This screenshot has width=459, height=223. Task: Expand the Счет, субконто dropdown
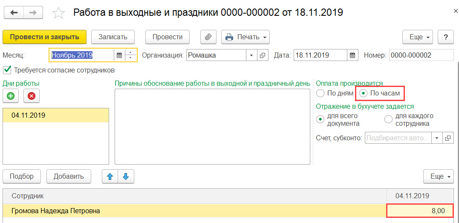coord(437,138)
